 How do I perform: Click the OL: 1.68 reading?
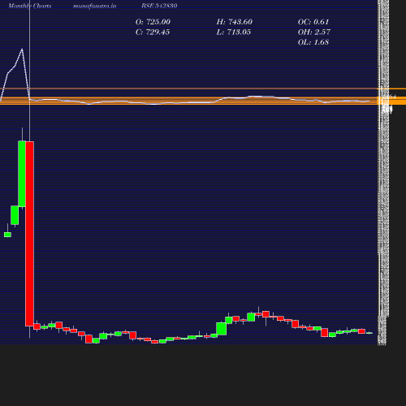pyautogui.click(x=313, y=42)
